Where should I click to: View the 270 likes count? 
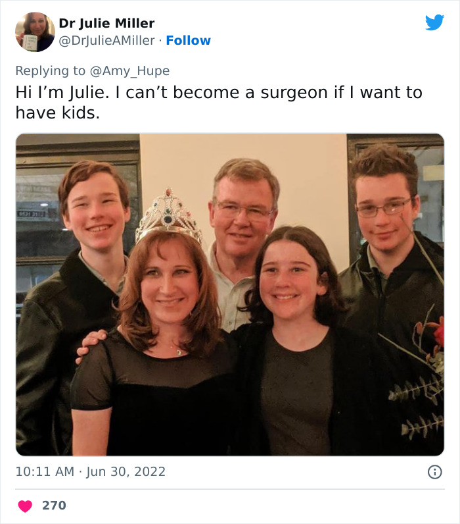point(54,506)
